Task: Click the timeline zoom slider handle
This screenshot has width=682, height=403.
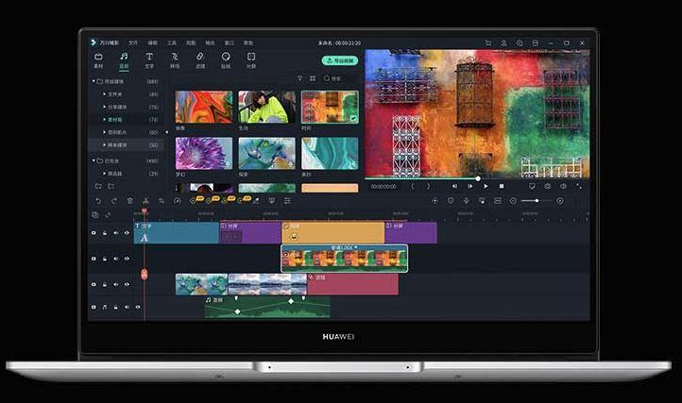Action: tap(537, 201)
